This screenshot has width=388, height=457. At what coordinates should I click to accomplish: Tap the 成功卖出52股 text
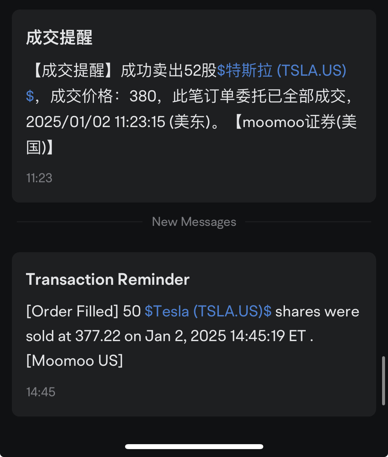pos(168,70)
